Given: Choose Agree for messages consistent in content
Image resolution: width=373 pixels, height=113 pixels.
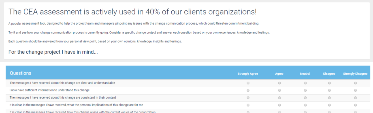Looking at the screenshot, I should pos(280,98).
